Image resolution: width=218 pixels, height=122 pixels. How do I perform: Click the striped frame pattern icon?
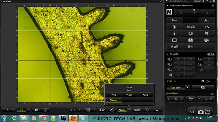(x=87, y=110)
